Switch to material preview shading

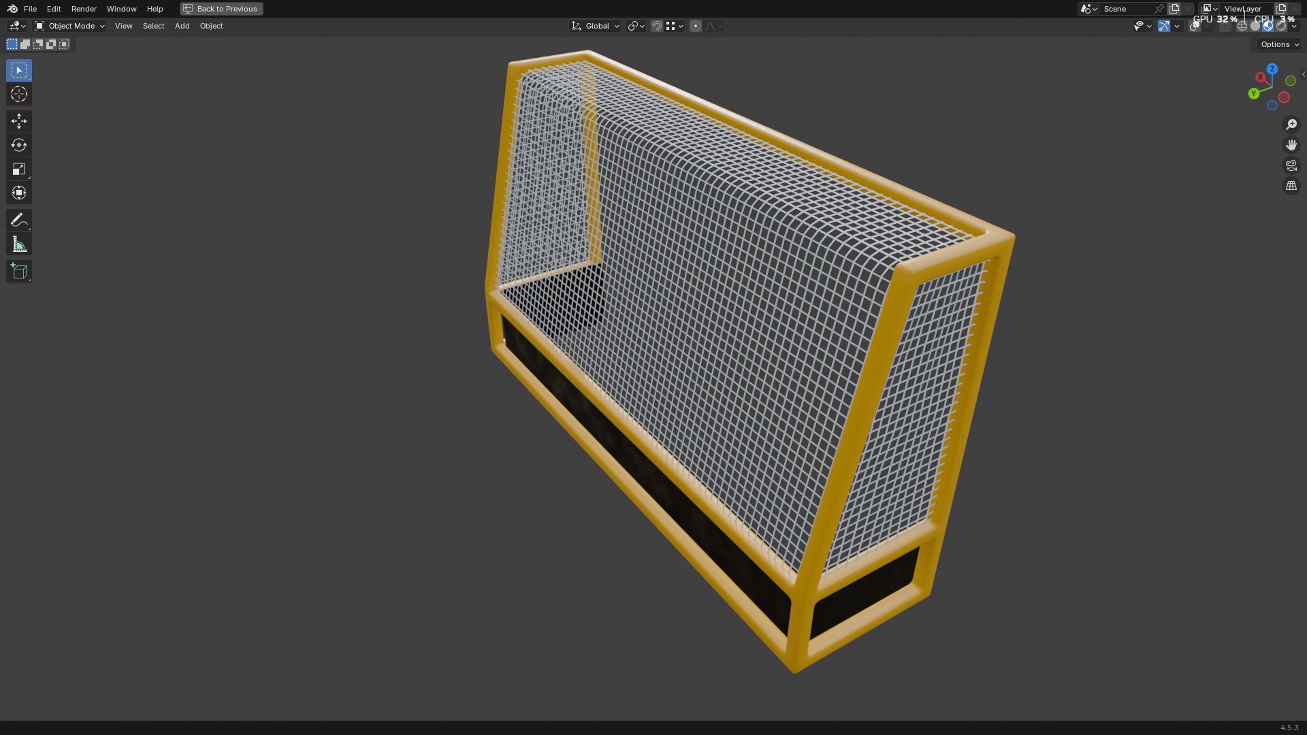point(1268,26)
